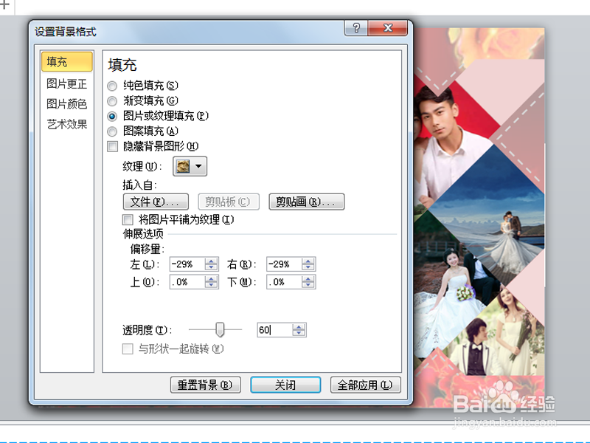Click 文件 button to insert picture

(156, 202)
